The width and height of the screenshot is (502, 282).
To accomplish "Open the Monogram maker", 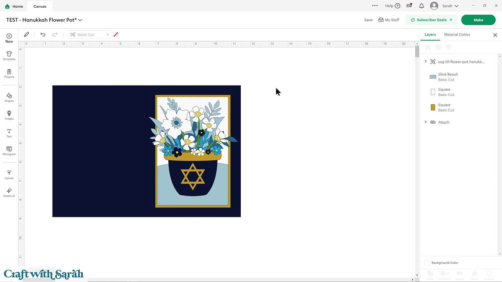I will pyautogui.click(x=9, y=151).
